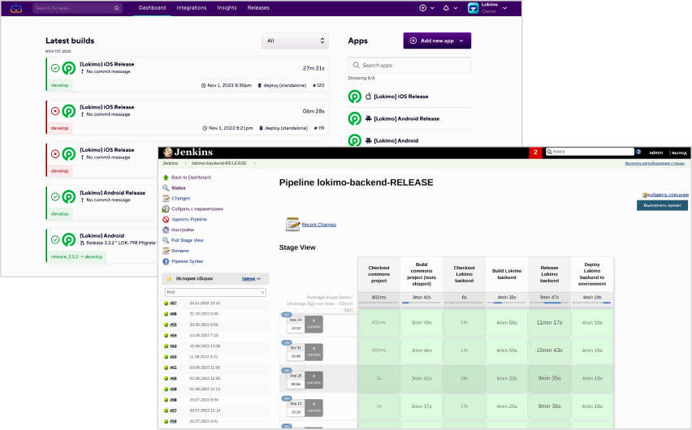Image resolution: width=692 pixels, height=430 pixels.
Task: Click the develop branch tag of build #119
Action: (59, 128)
